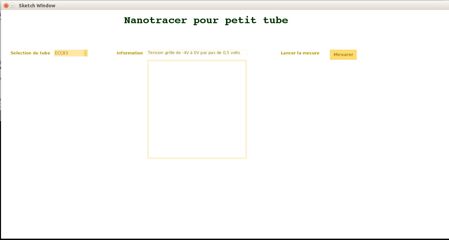Click the word "Nanotracer" in the heading
This screenshot has width=449, height=240.
155,21
